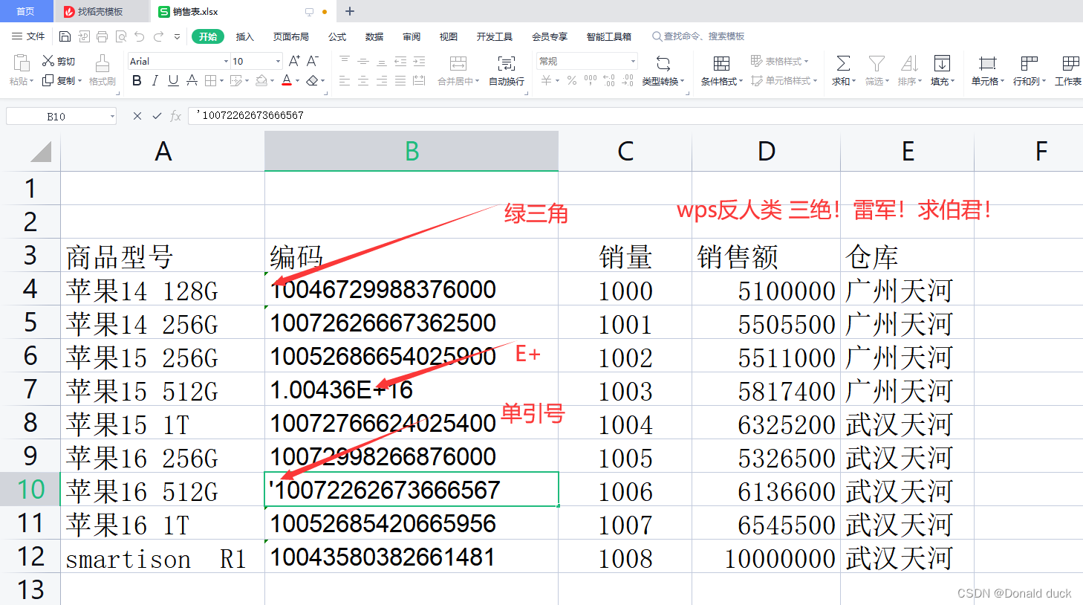Click the percent style icon

[x=572, y=80]
